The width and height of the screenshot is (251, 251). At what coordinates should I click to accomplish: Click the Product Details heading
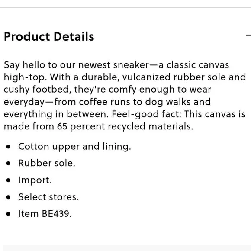coord(49,36)
